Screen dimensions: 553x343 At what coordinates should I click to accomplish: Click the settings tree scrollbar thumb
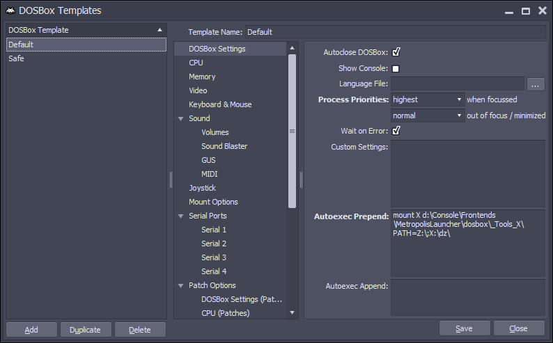[292, 131]
